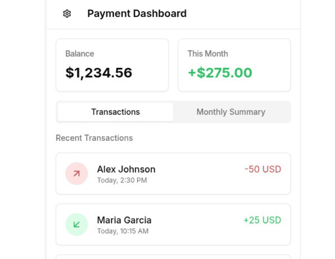
Task: Click the This Month label text
Action: click(208, 54)
